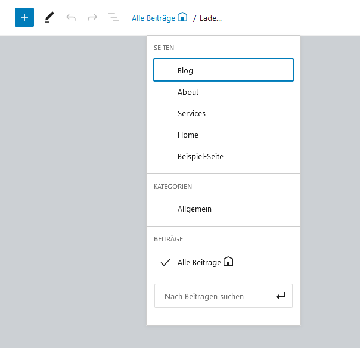Select the Allgemein category item
The height and width of the screenshot is (348, 360).
pyautogui.click(x=224, y=209)
